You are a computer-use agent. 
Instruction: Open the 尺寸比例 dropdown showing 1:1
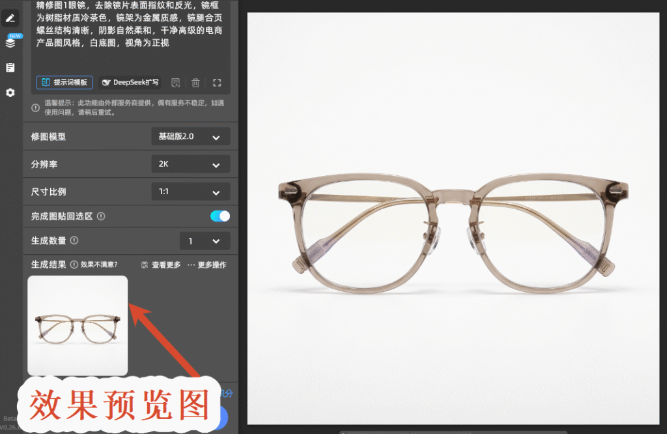click(191, 192)
